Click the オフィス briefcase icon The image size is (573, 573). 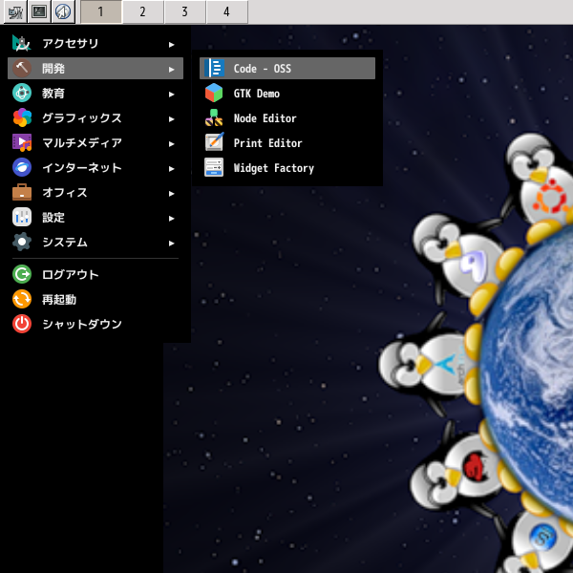point(22,193)
